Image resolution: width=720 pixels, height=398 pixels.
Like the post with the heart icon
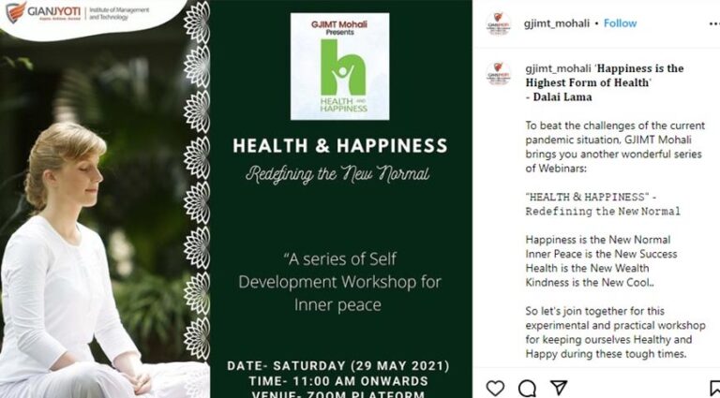pyautogui.click(x=495, y=388)
